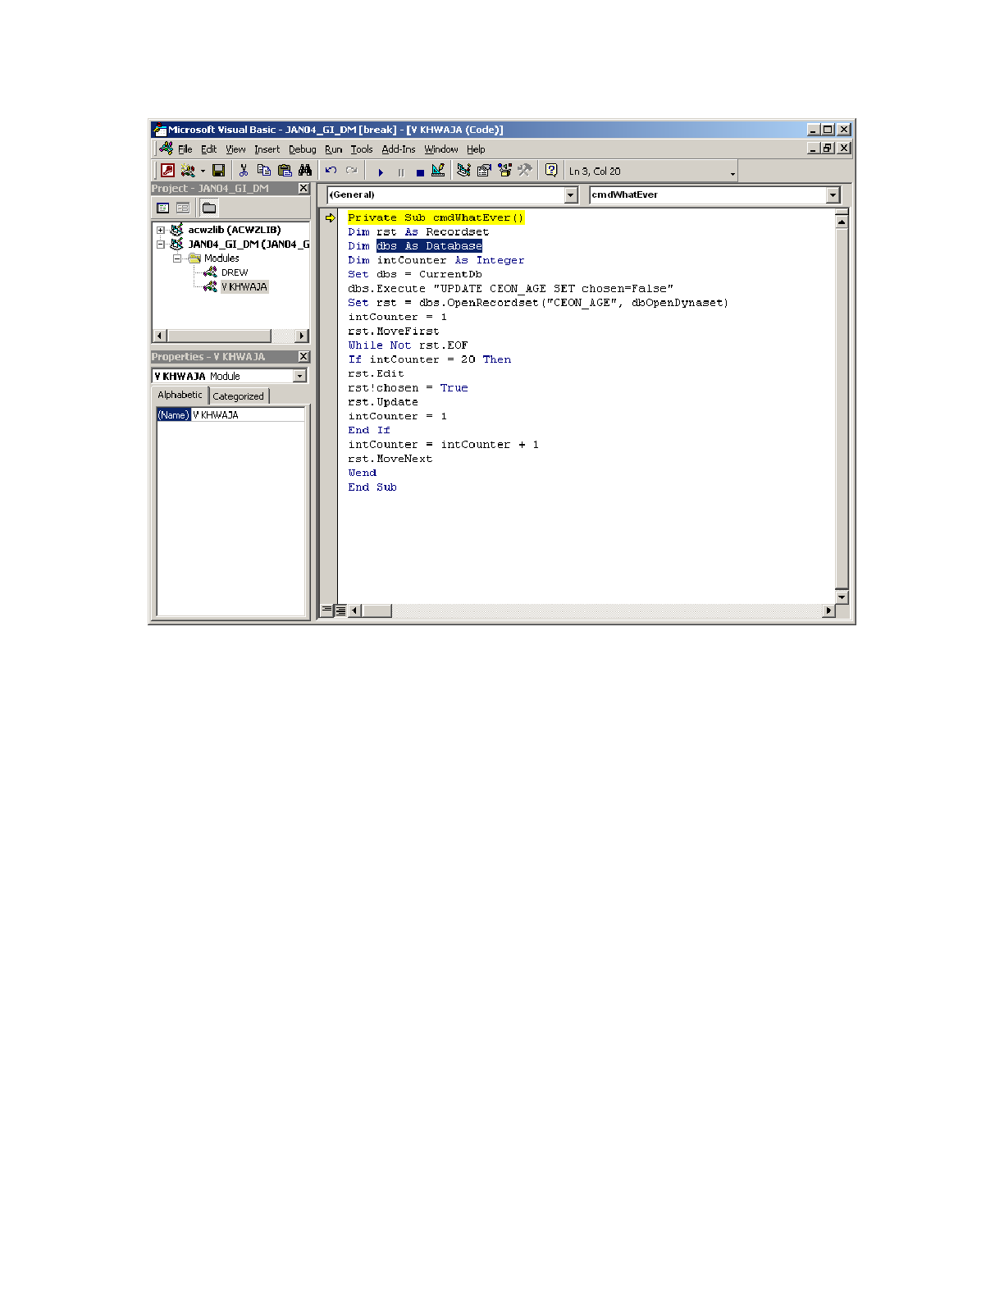Open the Window menu
The height and width of the screenshot is (1299, 1004).
point(441,149)
